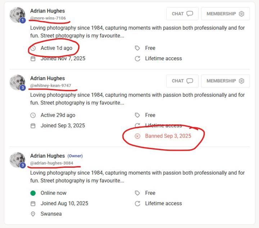The image size is (259, 228).
Task: Click the red banned circle-x icon
Action: point(137,136)
